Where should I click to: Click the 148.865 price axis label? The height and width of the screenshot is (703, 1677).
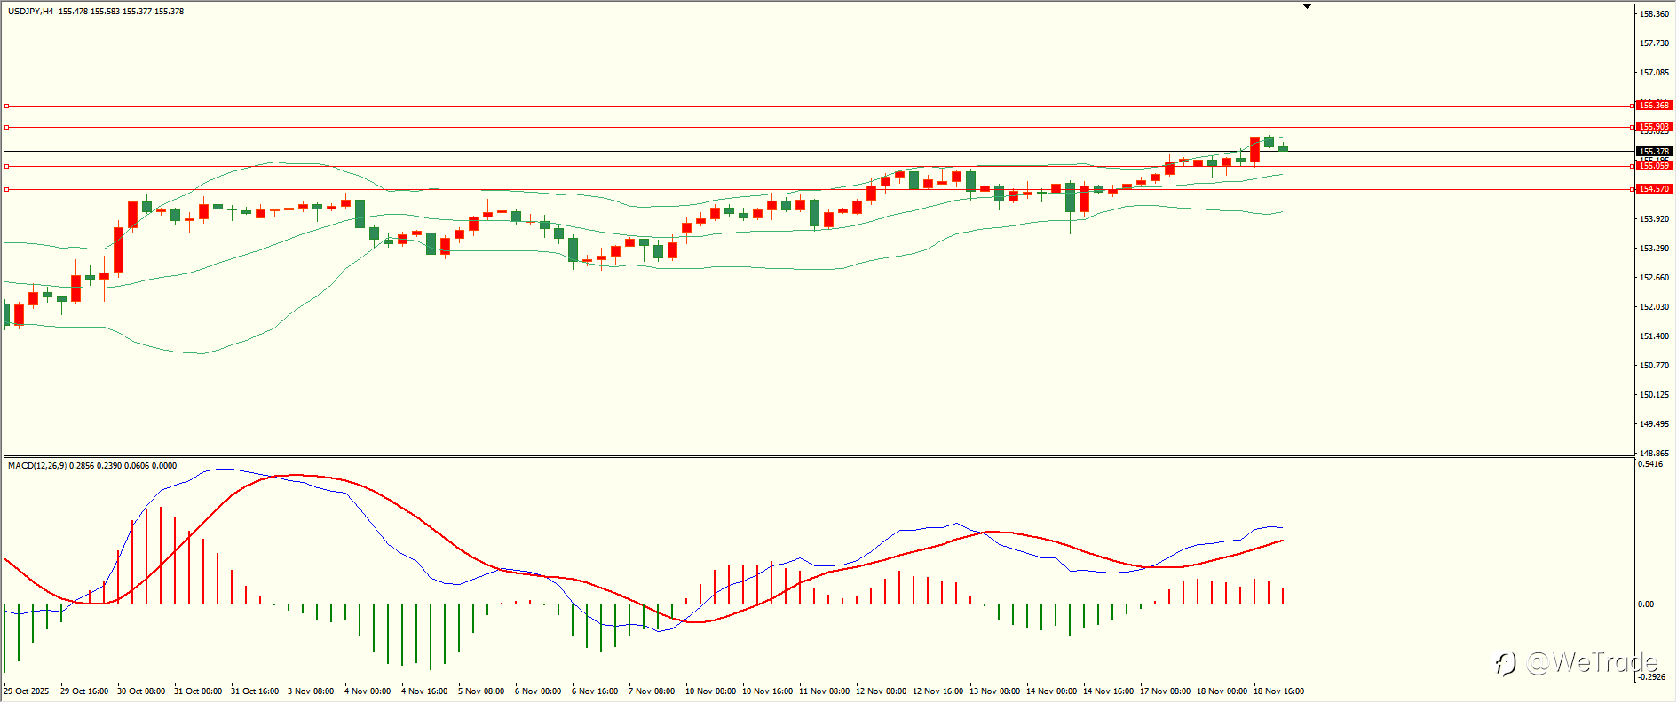(x=1654, y=454)
